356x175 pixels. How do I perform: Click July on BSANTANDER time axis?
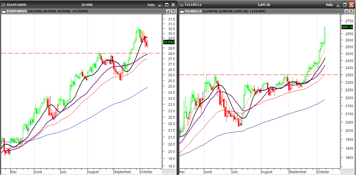64,172
